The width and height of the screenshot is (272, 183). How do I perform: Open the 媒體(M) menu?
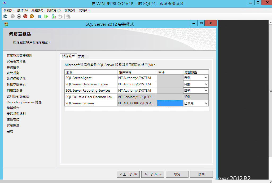37,10
